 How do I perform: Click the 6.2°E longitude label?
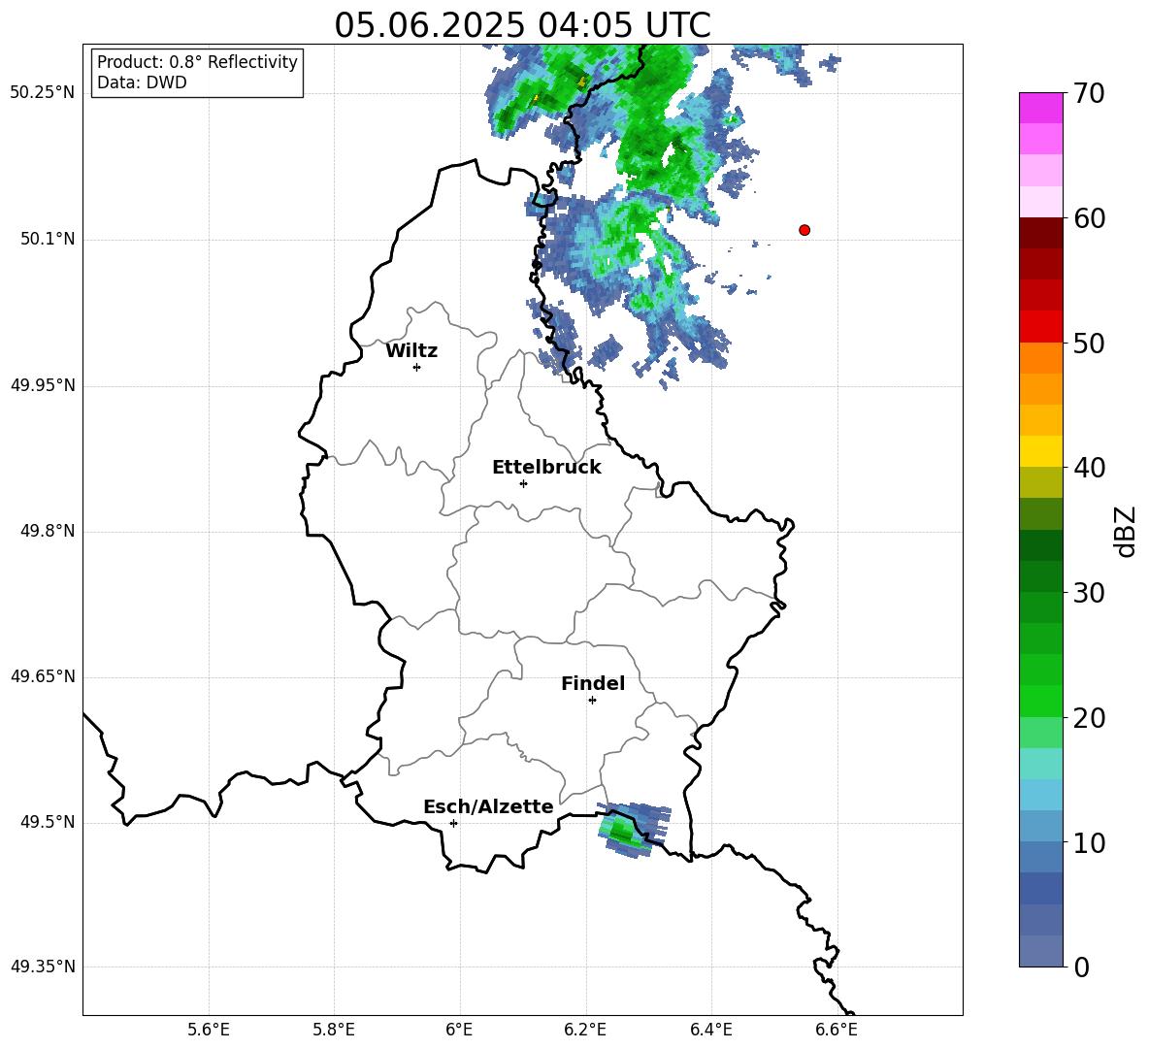(x=585, y=1030)
